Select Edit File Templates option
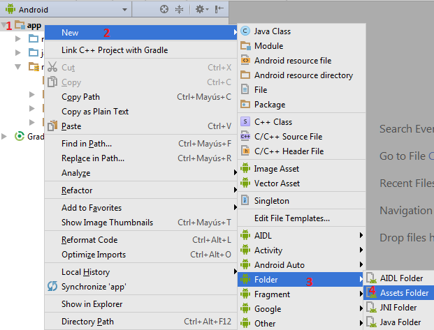434x330 pixels. point(291,218)
